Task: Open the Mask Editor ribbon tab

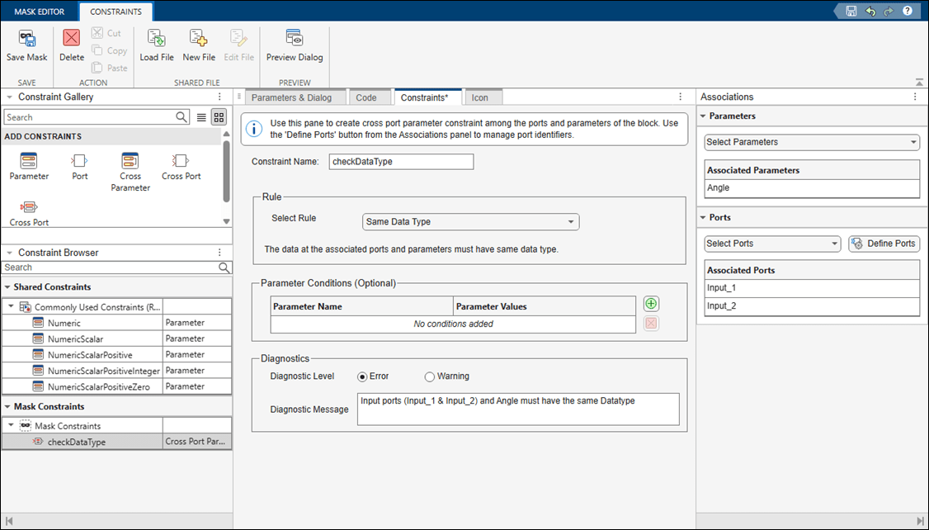Action: 40,12
